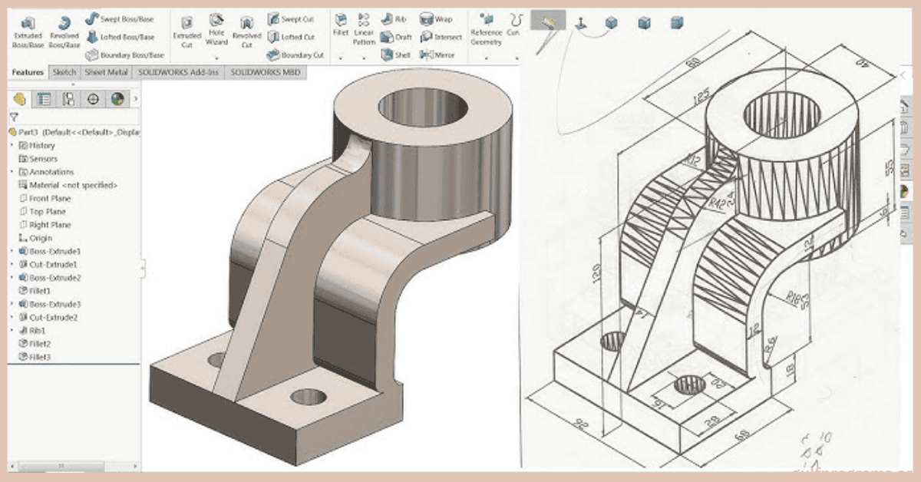The width and height of the screenshot is (921, 482).
Task: Select the Fillet tool
Action: coord(339,23)
